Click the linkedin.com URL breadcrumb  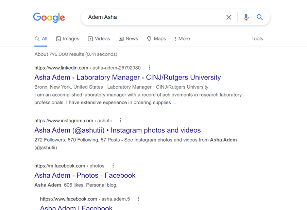87,68
